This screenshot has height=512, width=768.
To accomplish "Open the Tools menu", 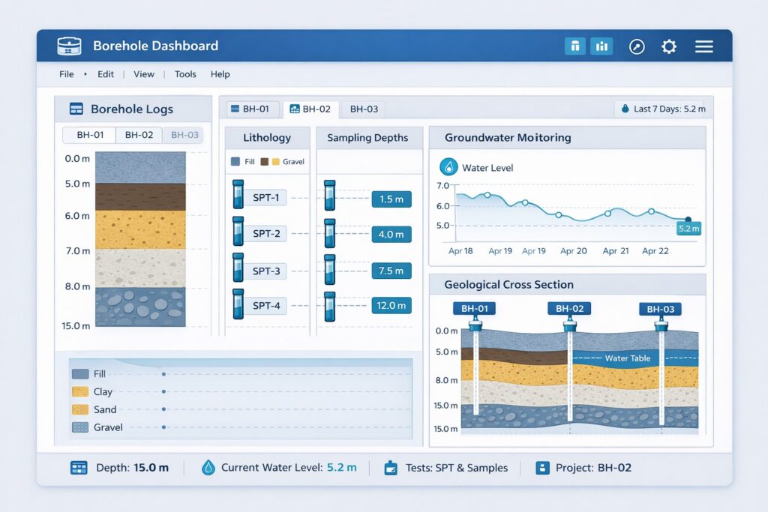I will coord(185,74).
